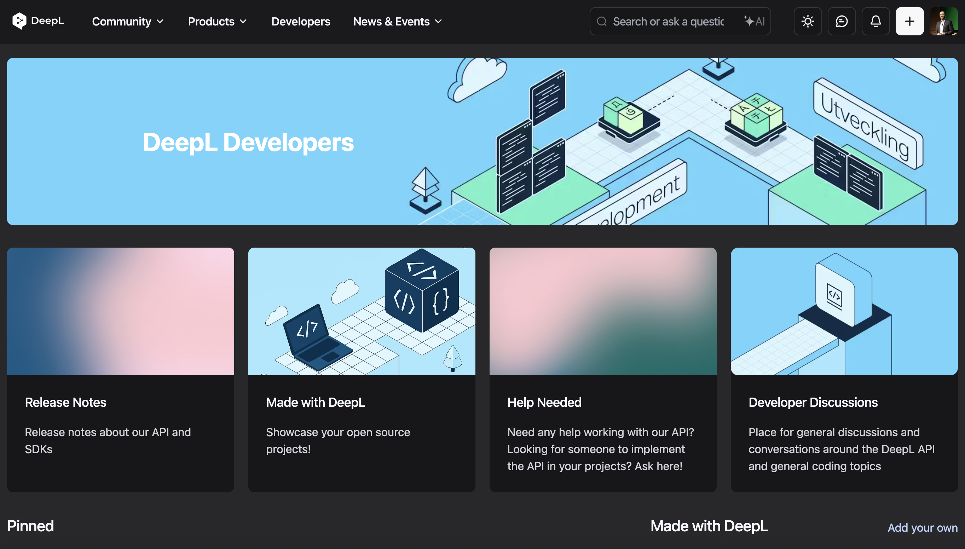Open Developer Discussions card image
Viewport: 965px width, 549px height.
tap(844, 311)
